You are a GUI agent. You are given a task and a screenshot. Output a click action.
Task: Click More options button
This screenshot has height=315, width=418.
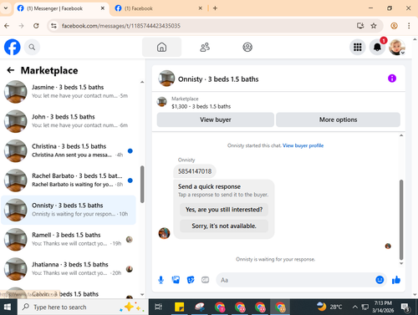point(338,119)
